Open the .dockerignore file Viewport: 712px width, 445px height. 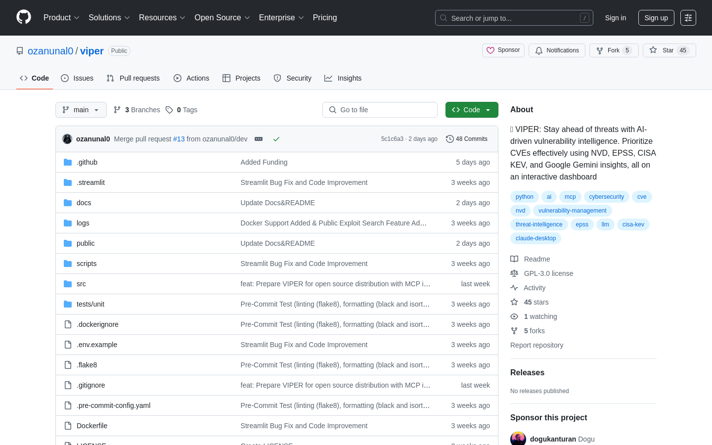(97, 324)
